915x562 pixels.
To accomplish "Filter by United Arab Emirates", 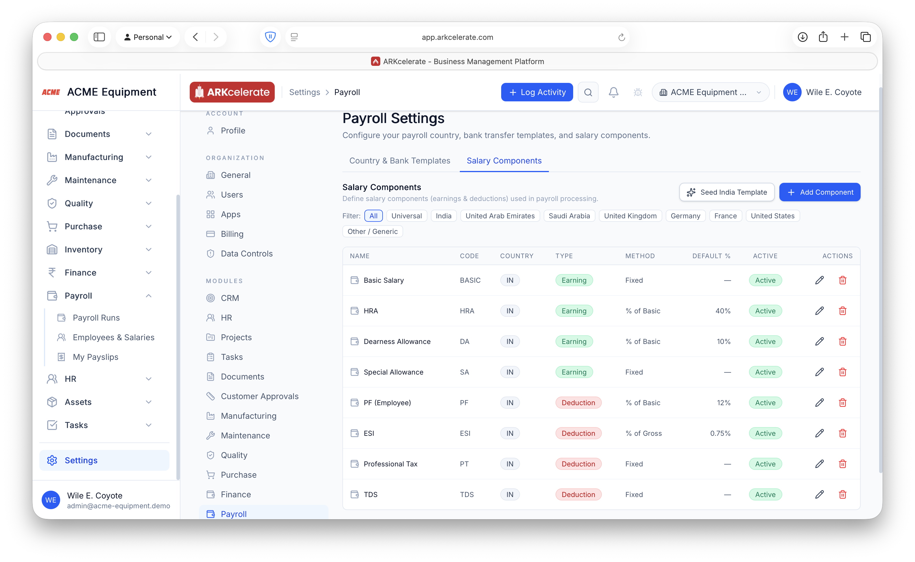I will pos(500,216).
